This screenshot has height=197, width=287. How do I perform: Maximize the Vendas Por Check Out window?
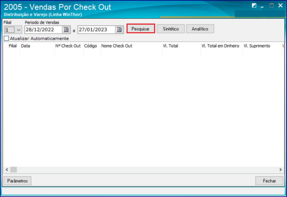click(x=272, y=6)
